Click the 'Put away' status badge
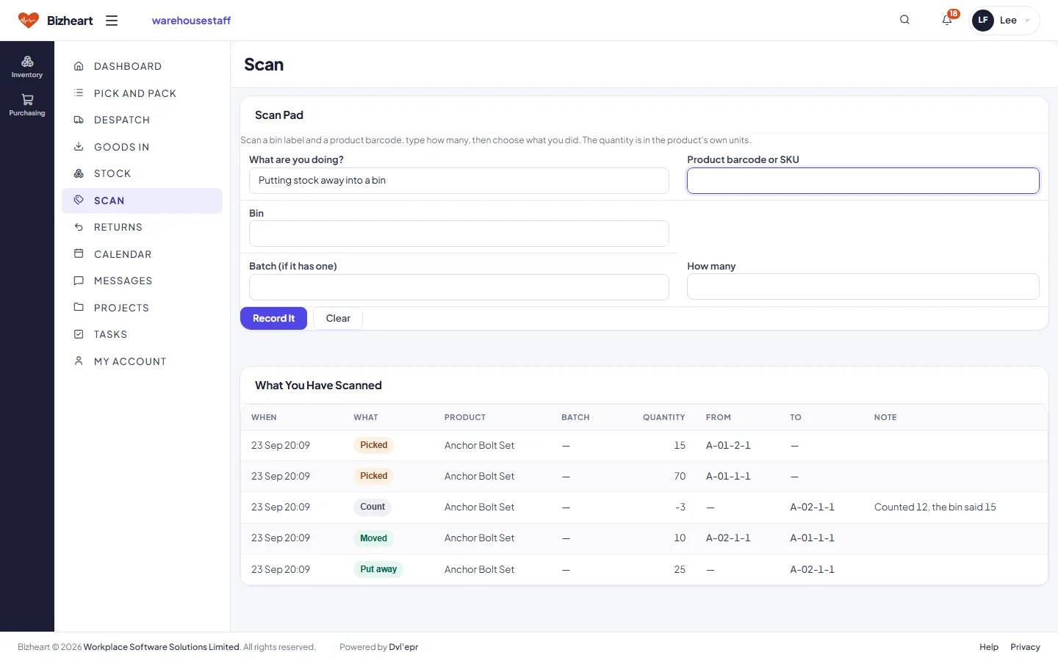Viewport: 1058px width, 661px height. 378,569
